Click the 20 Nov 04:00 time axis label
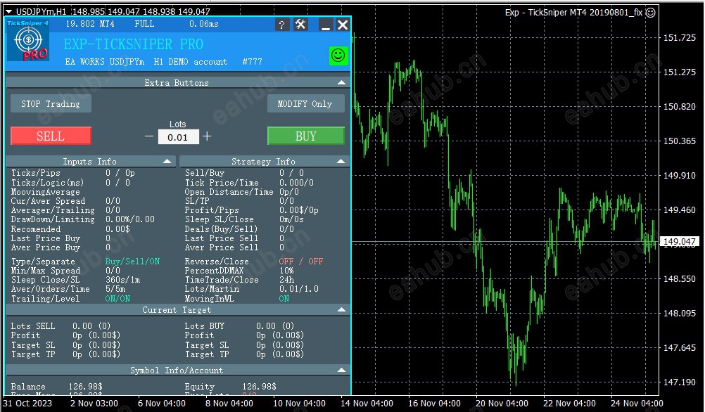Viewport: 705px width, 412px height. pos(502,403)
